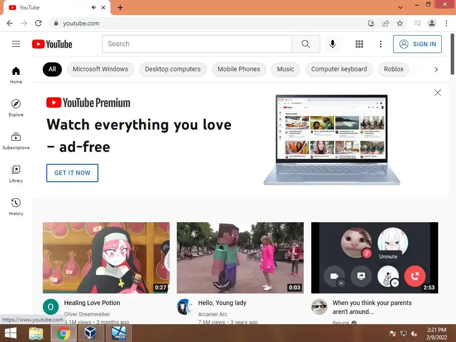Click the YouTube Premium logo in banner

coord(89,103)
